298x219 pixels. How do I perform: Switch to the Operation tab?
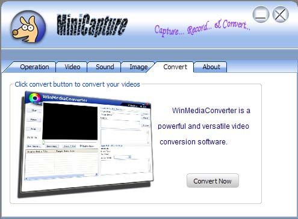pos(32,67)
